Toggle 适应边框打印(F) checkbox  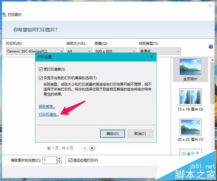(x=70, y=160)
